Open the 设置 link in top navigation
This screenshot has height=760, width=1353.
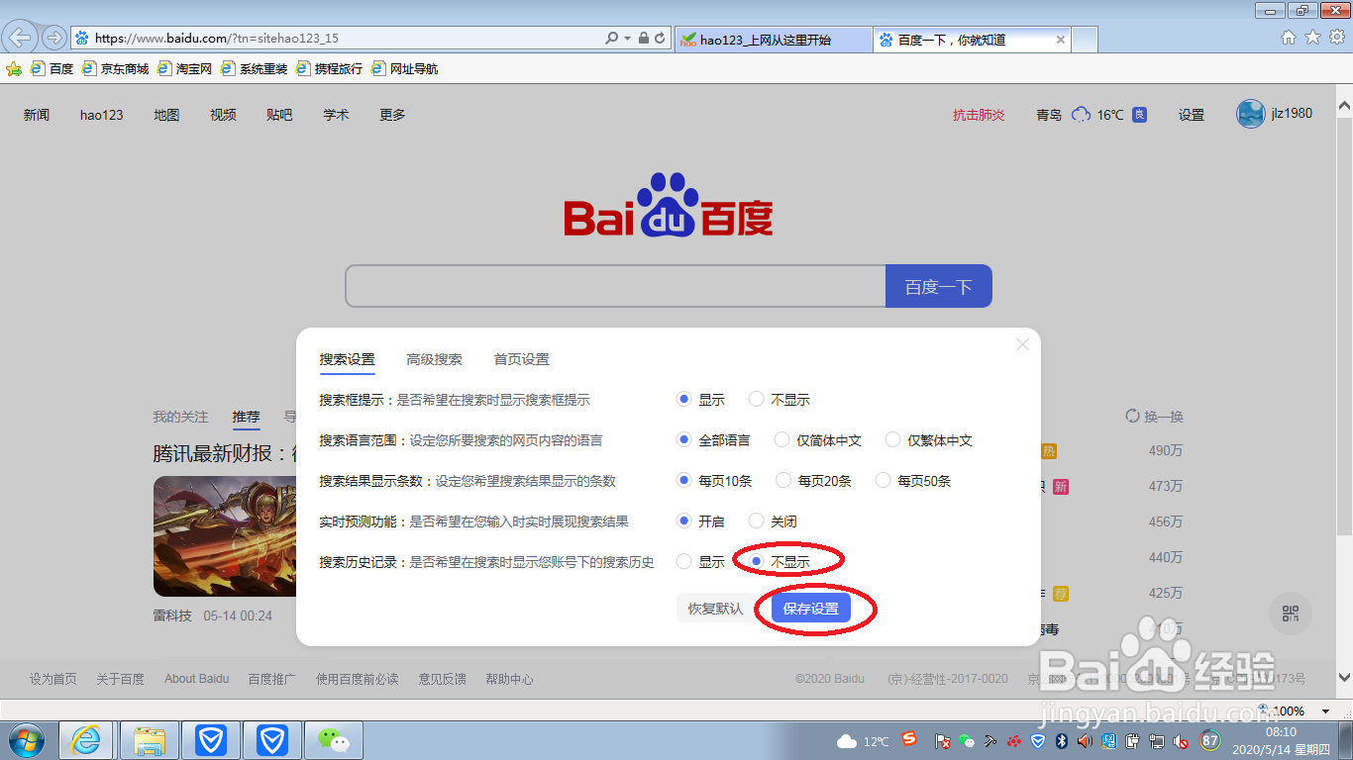(x=1192, y=115)
